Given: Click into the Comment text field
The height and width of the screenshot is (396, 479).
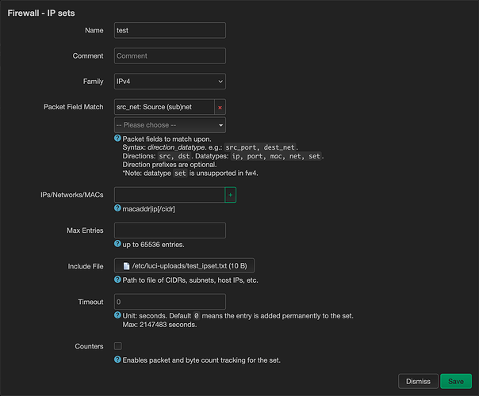Looking at the screenshot, I should point(170,56).
